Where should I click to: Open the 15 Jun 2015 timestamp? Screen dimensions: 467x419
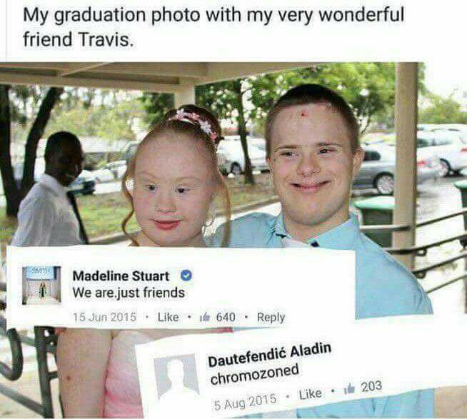click(x=104, y=317)
